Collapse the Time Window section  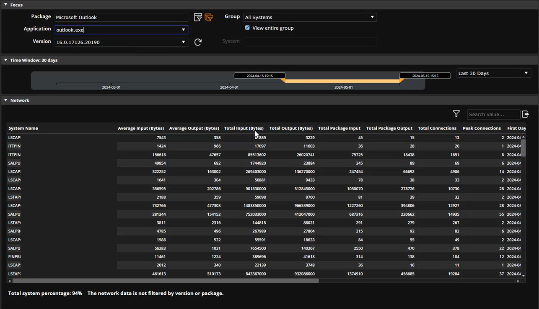click(x=6, y=60)
